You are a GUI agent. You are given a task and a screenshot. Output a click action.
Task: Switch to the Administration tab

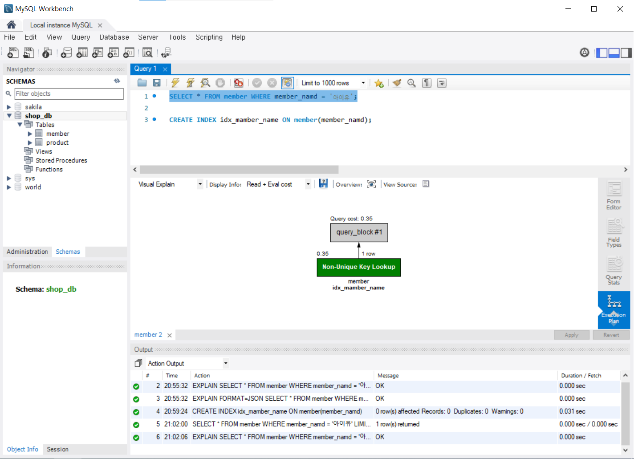pos(27,252)
